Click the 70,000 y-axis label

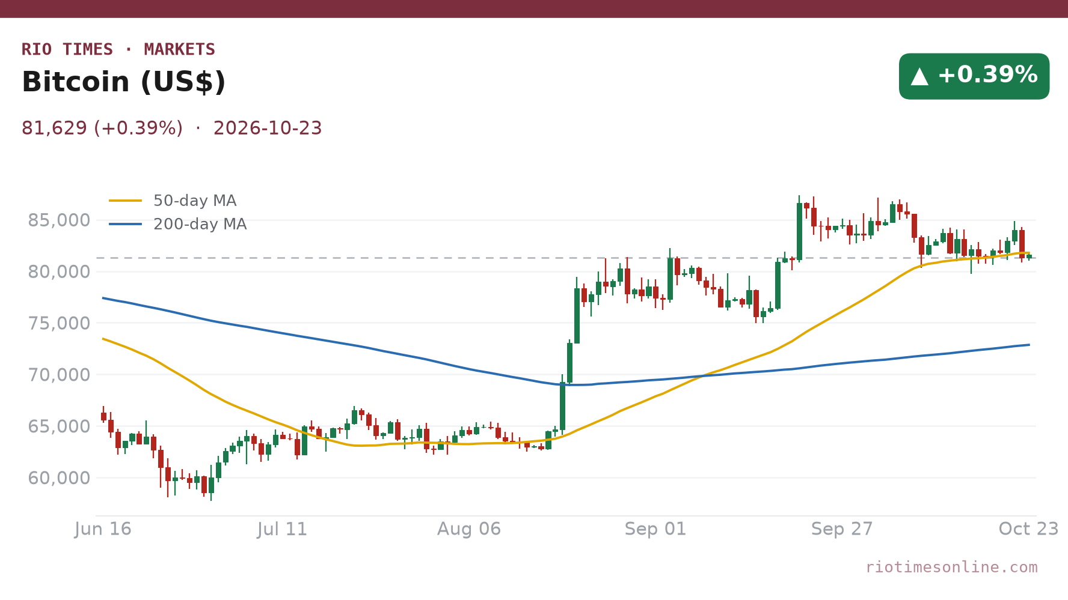pos(59,375)
